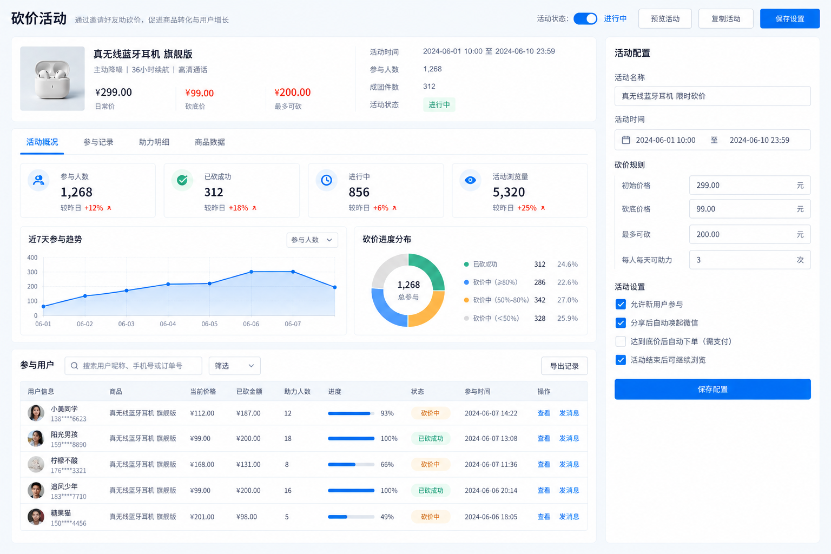
Task: Click the earphone product thumbnail
Action: coord(52,78)
